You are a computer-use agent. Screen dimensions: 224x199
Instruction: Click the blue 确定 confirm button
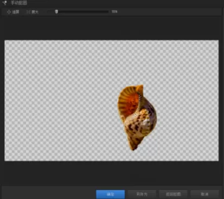(x=110, y=194)
